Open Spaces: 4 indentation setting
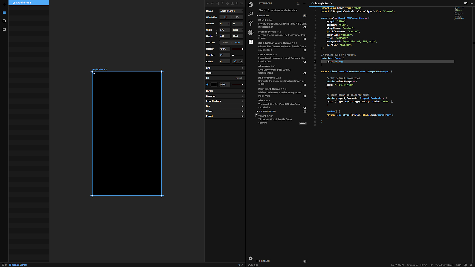Screen dimensions: 475x267 [x=412, y=265]
